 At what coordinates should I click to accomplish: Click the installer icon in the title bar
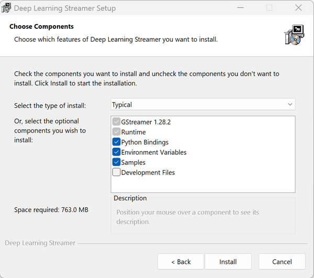tap(6, 8)
